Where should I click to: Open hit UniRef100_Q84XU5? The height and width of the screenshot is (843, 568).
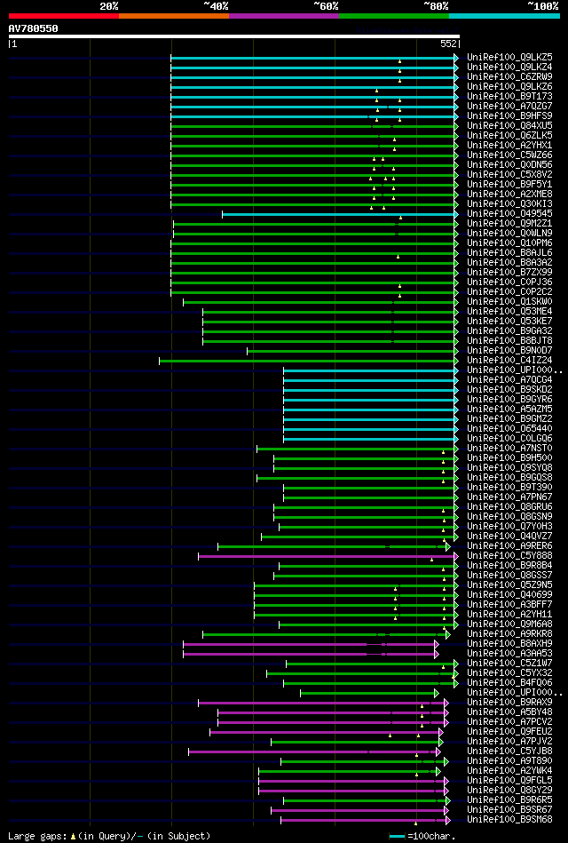point(510,126)
